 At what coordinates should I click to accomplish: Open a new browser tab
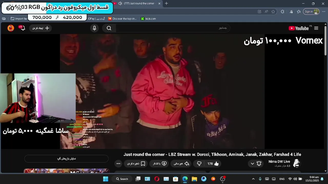(166, 4)
